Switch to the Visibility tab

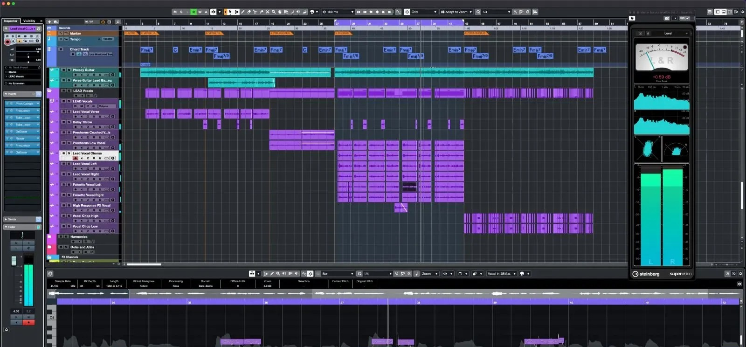pos(29,21)
